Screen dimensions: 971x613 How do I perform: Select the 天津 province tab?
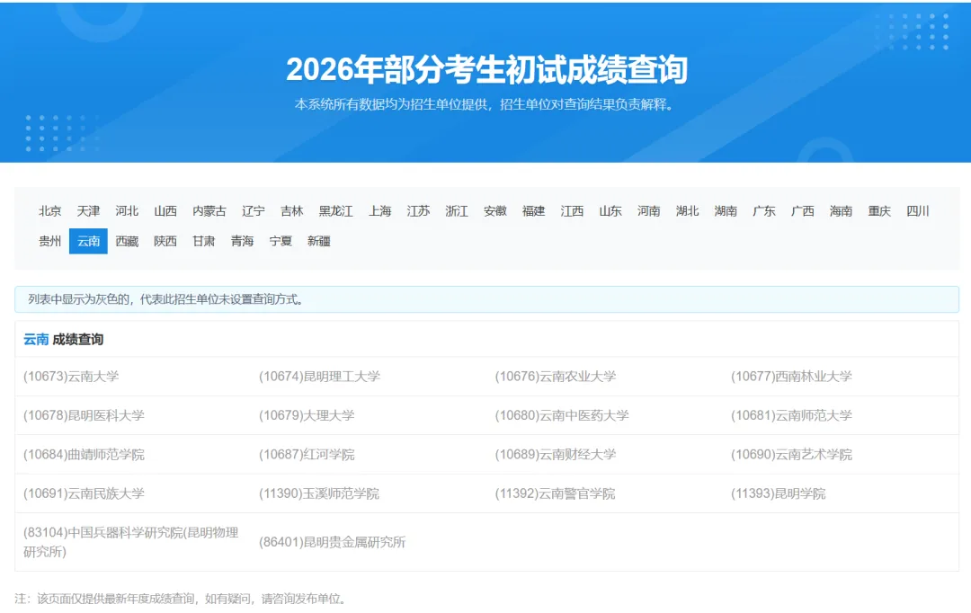click(88, 211)
